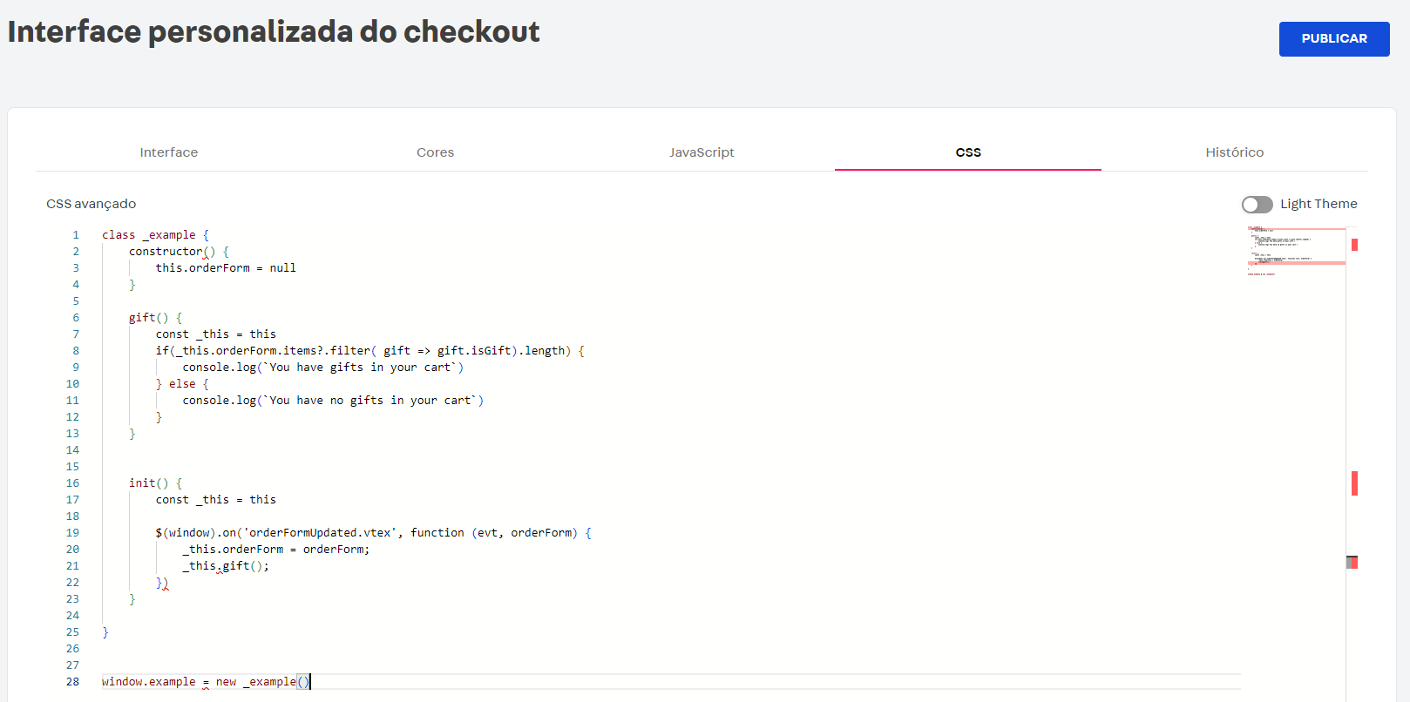Toggle the Light Theme switch
Image resolution: width=1410 pixels, height=702 pixels.
[x=1257, y=204]
